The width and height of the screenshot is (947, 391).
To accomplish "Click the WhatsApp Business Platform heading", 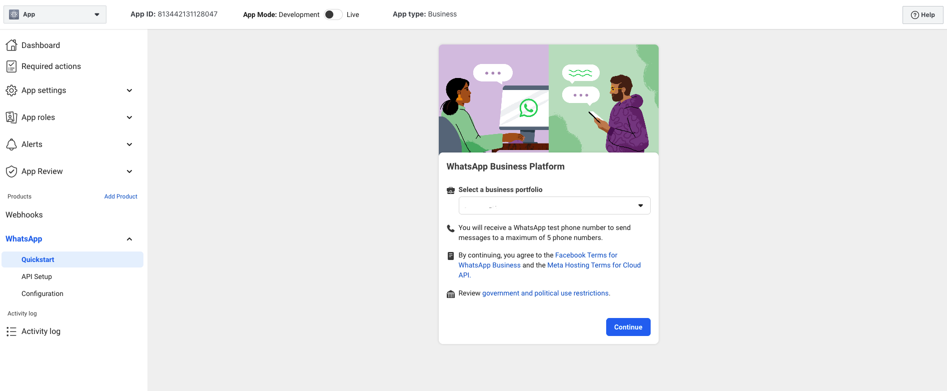I will point(506,166).
